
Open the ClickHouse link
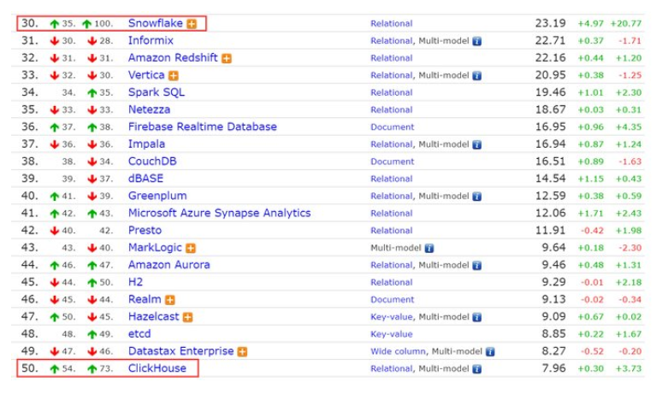[x=157, y=368]
